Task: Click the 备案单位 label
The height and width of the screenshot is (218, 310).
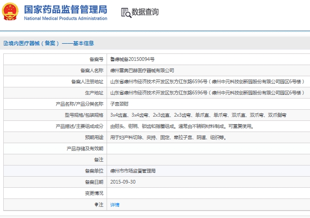Action: [94, 171]
